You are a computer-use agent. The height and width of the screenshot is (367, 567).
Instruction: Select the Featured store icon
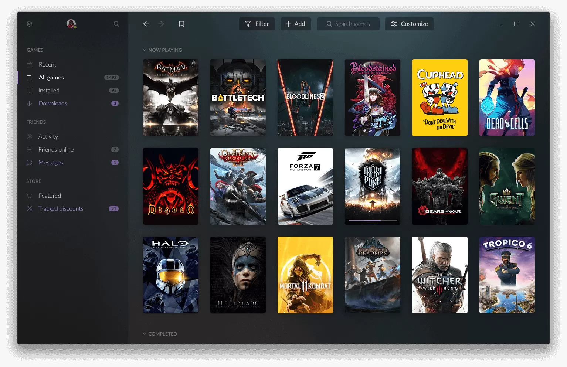[30, 196]
